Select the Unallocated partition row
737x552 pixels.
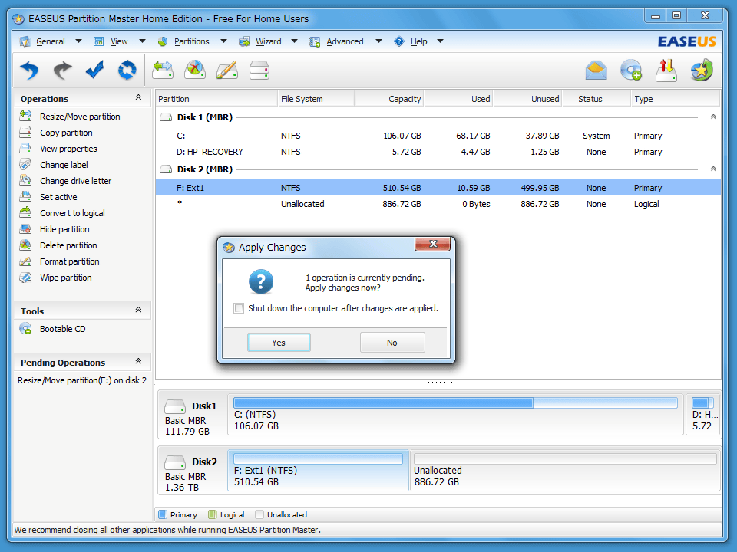pyautogui.click(x=438, y=204)
